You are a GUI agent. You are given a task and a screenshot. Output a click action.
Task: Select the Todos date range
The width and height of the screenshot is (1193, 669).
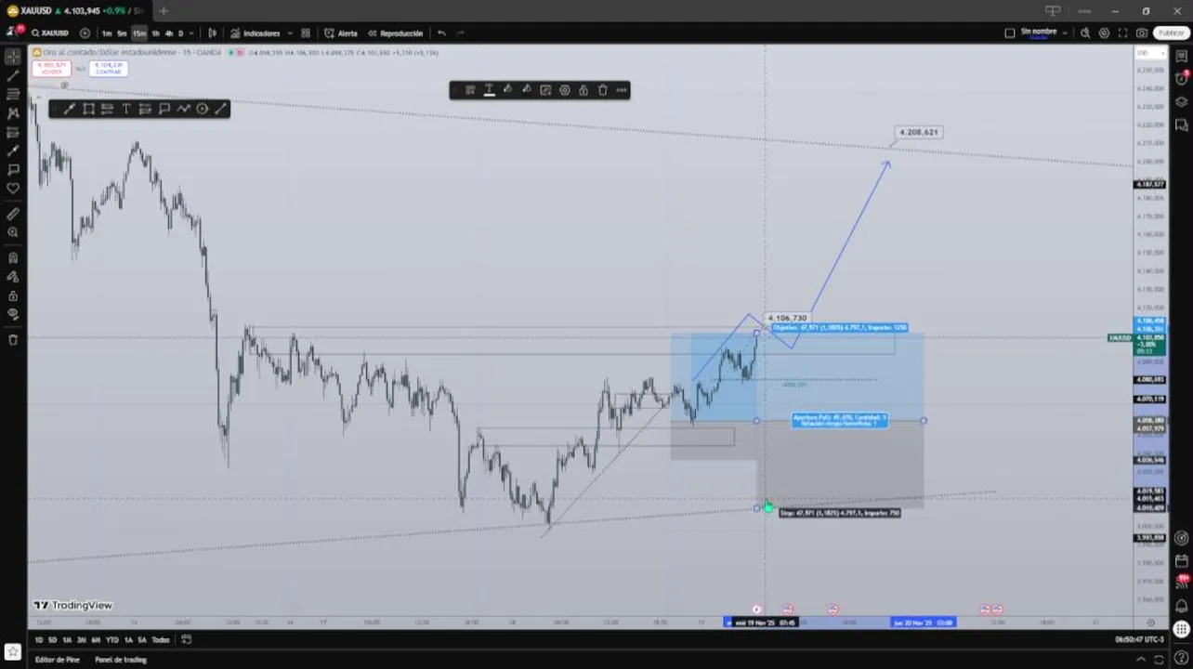tap(161, 639)
